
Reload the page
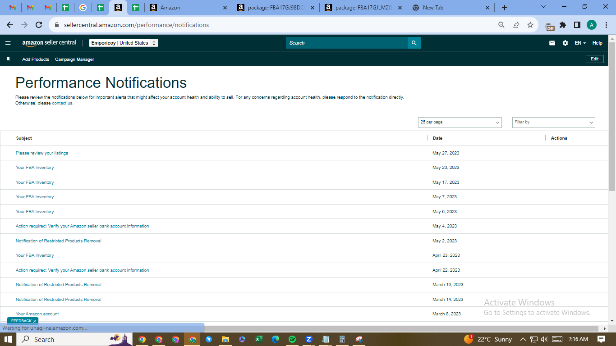(x=39, y=25)
